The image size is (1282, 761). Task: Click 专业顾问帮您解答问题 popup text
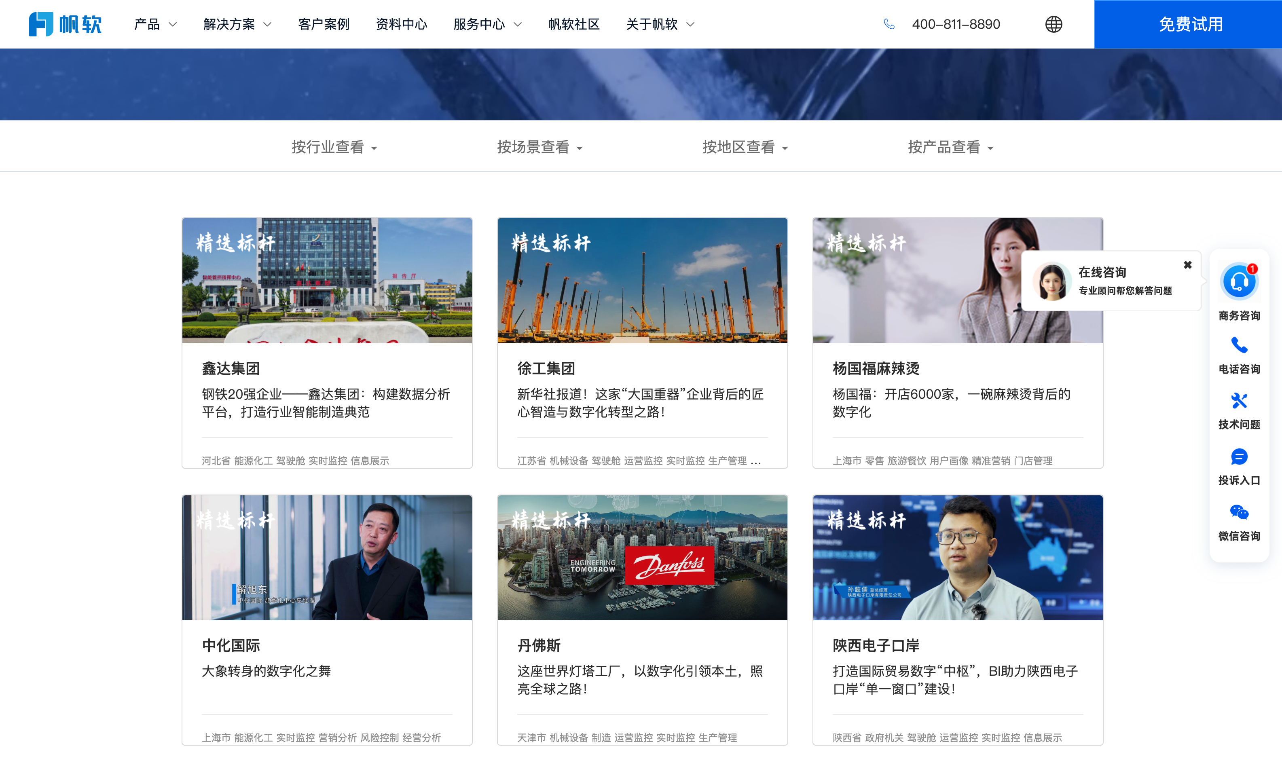1125,290
